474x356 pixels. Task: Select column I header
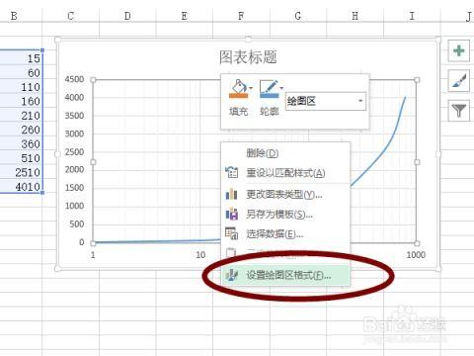tap(412, 16)
